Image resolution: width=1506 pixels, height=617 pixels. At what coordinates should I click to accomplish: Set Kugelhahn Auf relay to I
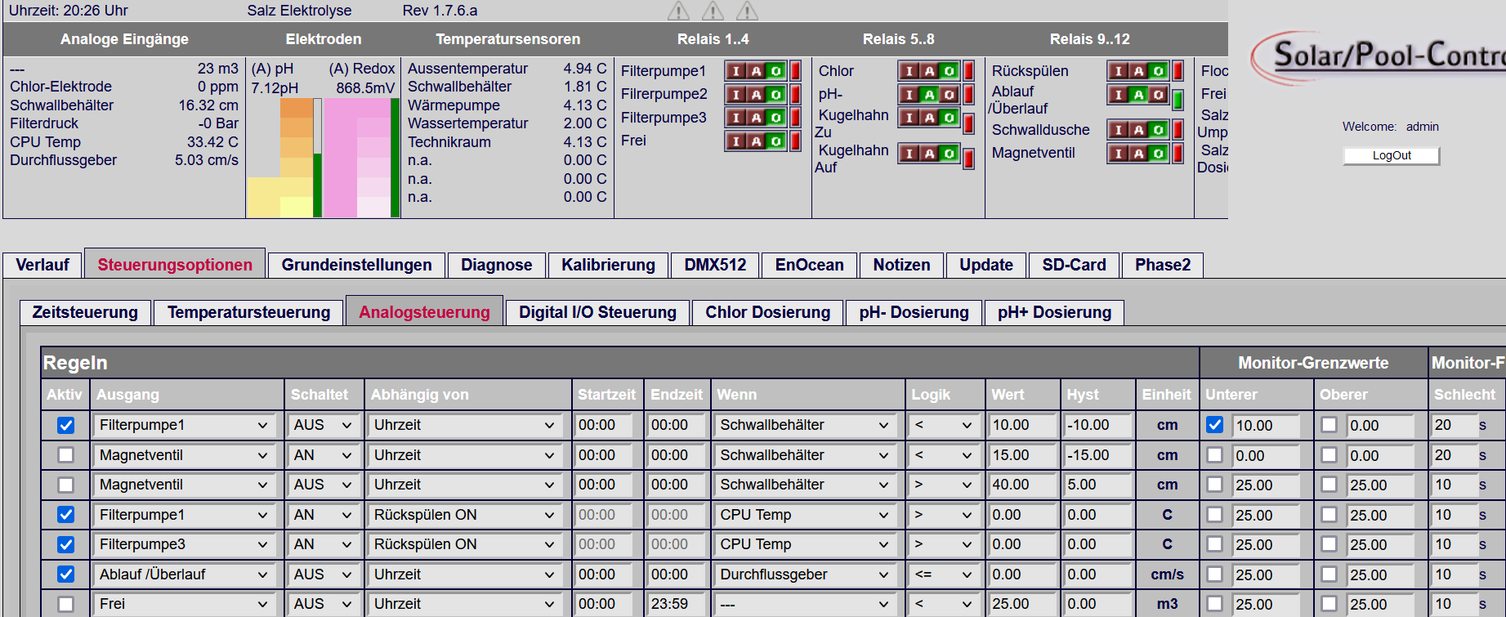[909, 153]
